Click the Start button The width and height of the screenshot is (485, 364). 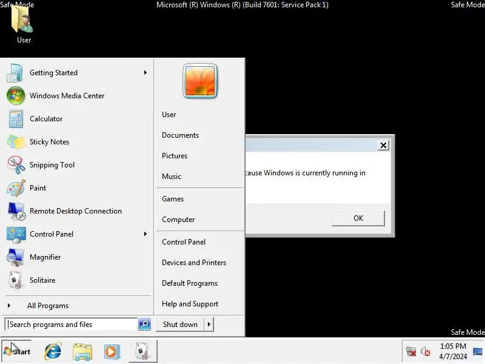[x=17, y=351]
